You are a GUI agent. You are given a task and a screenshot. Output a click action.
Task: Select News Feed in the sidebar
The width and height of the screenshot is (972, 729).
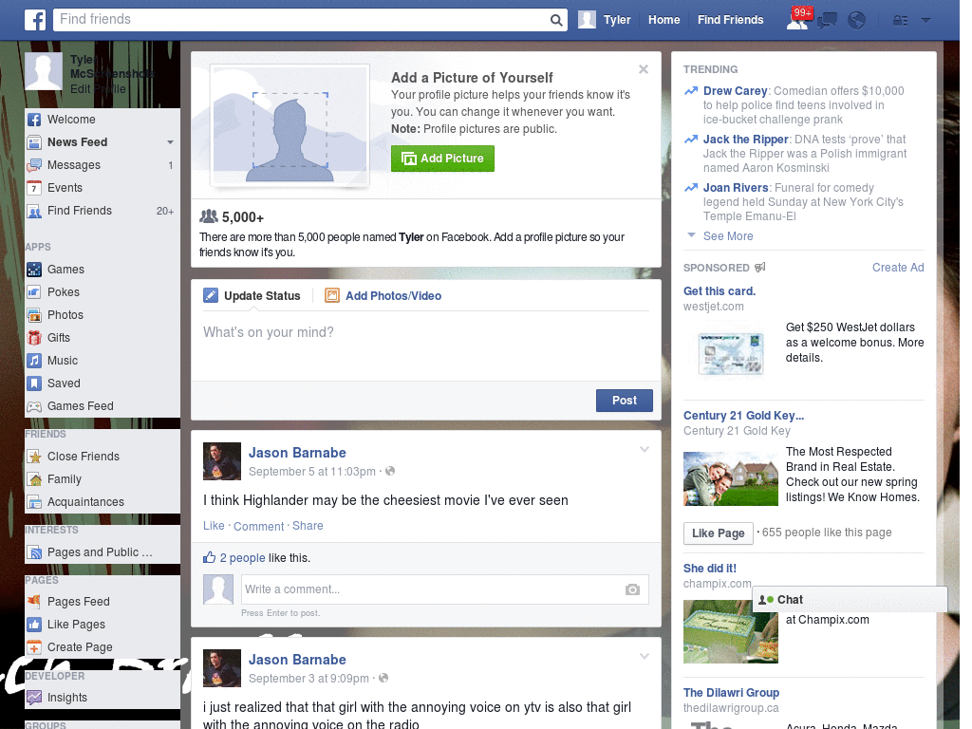coord(78,142)
